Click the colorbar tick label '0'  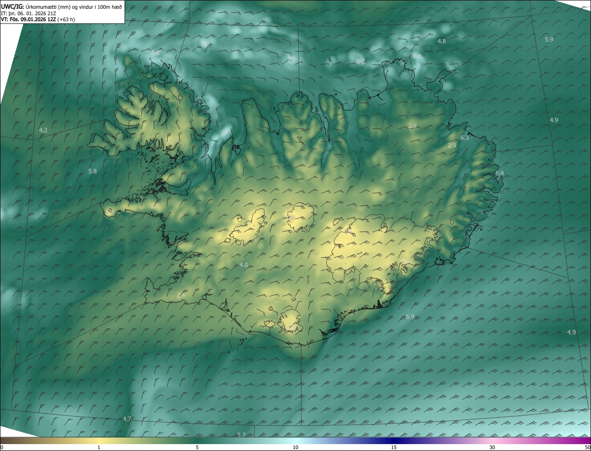pos(2,447)
